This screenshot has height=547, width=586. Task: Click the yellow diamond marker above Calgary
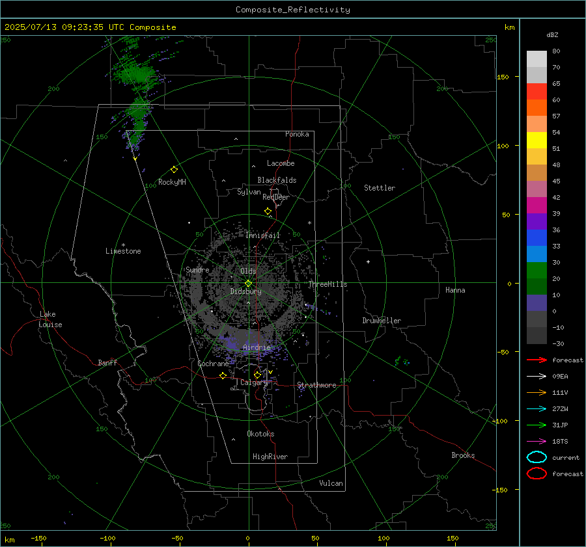click(257, 375)
